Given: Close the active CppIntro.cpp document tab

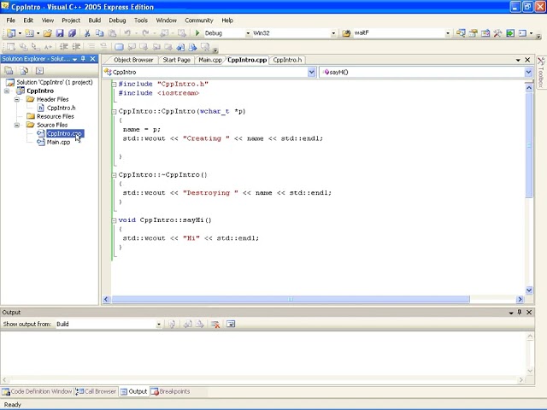Looking at the screenshot, I should coord(527,60).
